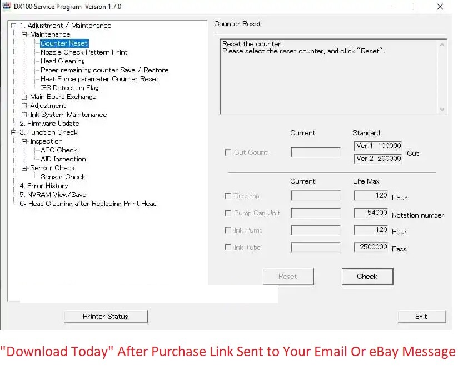This screenshot has height=370, width=458.
Task: Click the Printer Status button
Action: point(106,317)
